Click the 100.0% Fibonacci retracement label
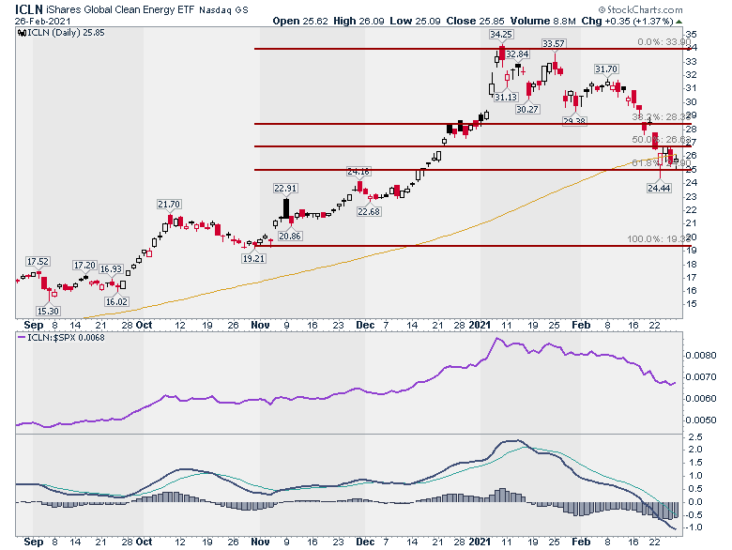732x550 pixels. coord(659,239)
